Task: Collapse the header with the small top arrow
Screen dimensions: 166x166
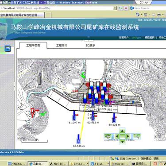Action: click(x=89, y=41)
